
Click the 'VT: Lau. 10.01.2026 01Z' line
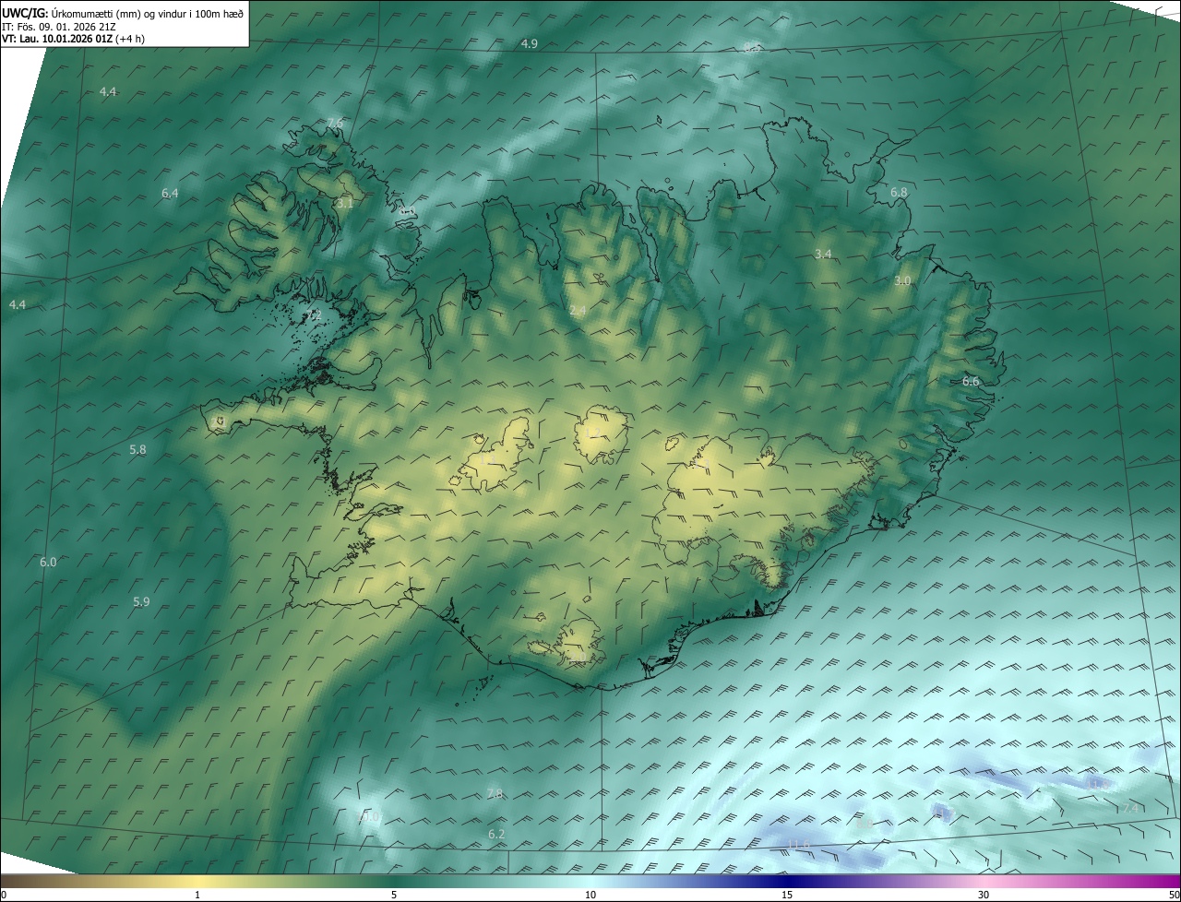click(x=74, y=39)
